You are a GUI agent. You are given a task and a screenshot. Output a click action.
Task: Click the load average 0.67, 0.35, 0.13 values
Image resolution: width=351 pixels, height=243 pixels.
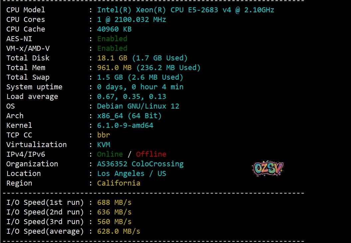pos(131,97)
